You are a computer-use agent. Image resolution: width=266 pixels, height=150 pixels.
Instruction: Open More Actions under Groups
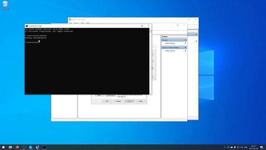tap(170, 43)
